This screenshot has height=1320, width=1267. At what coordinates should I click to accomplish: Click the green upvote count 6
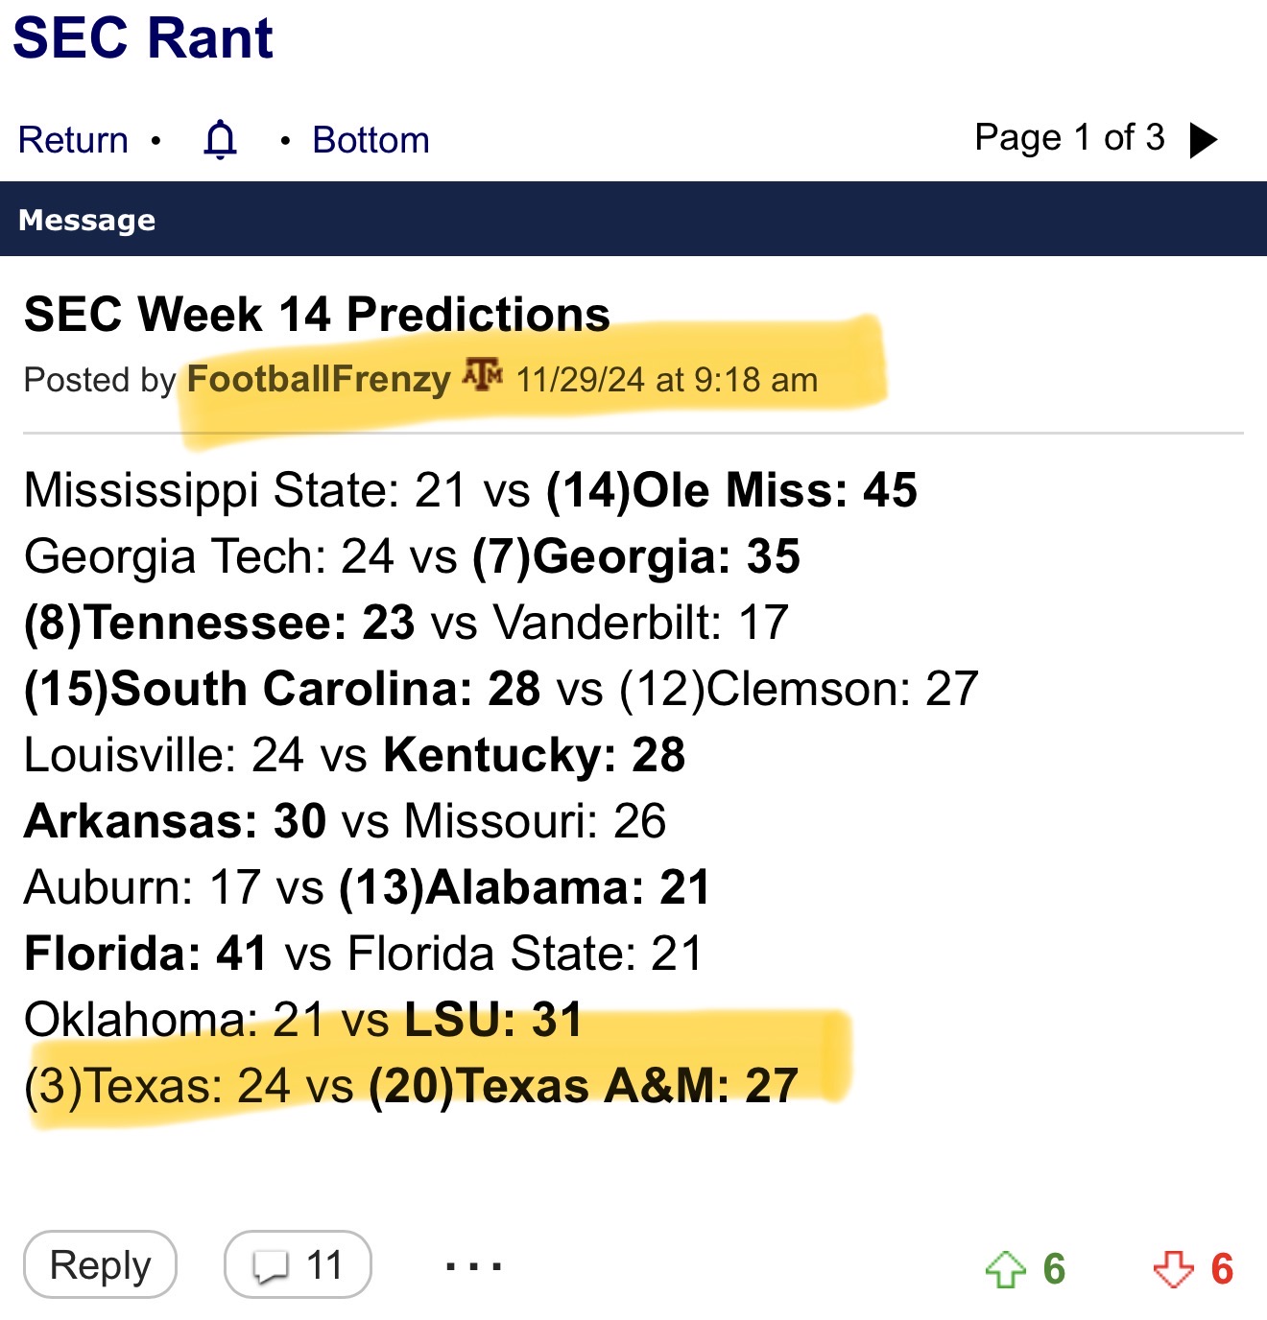pyautogui.click(x=1054, y=1269)
